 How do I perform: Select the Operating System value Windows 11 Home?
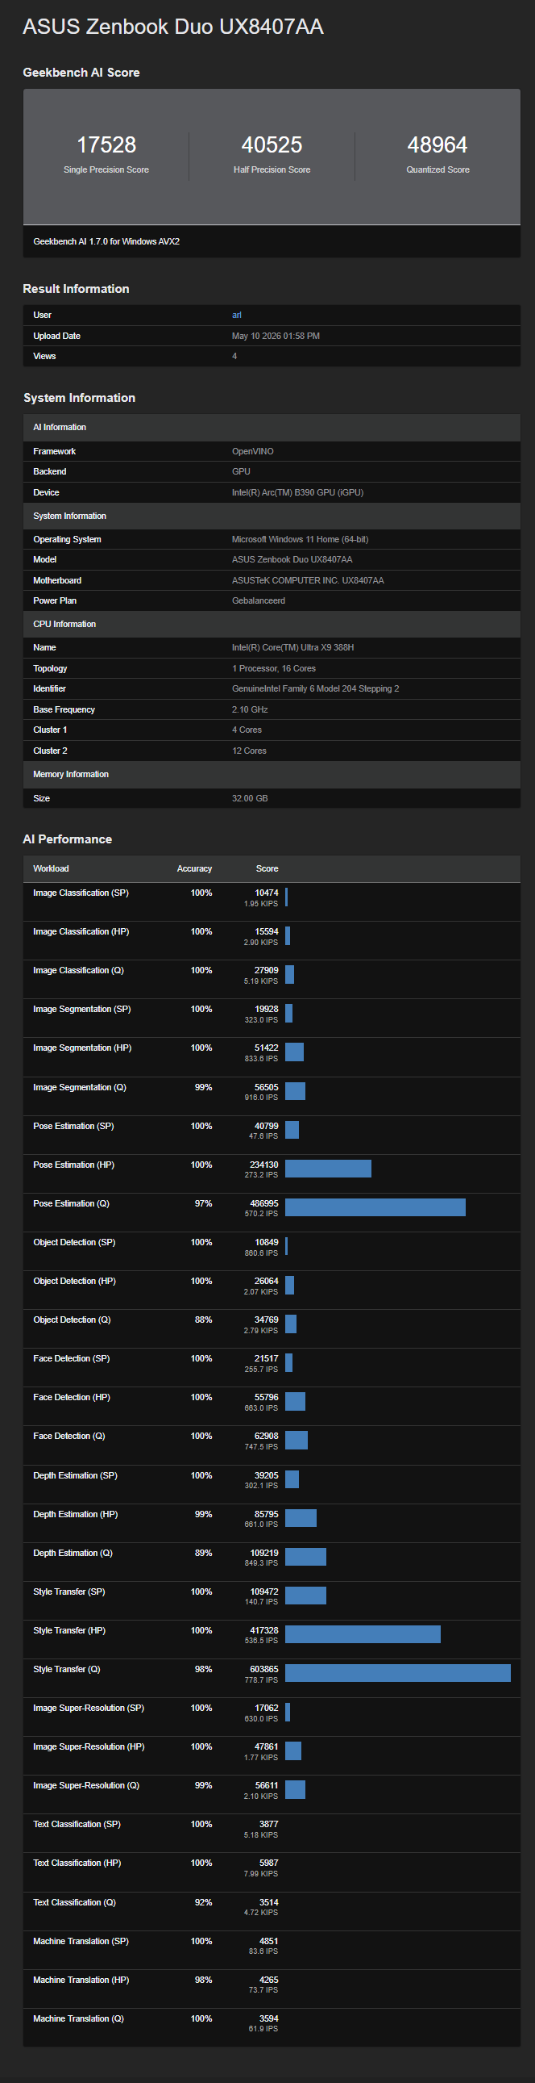click(301, 539)
